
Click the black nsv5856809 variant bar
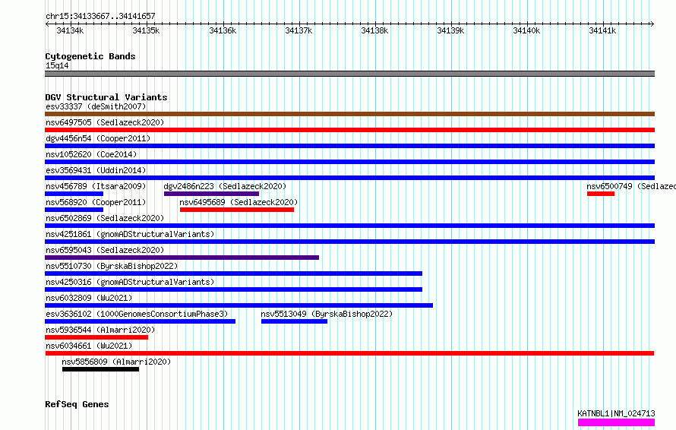point(100,369)
